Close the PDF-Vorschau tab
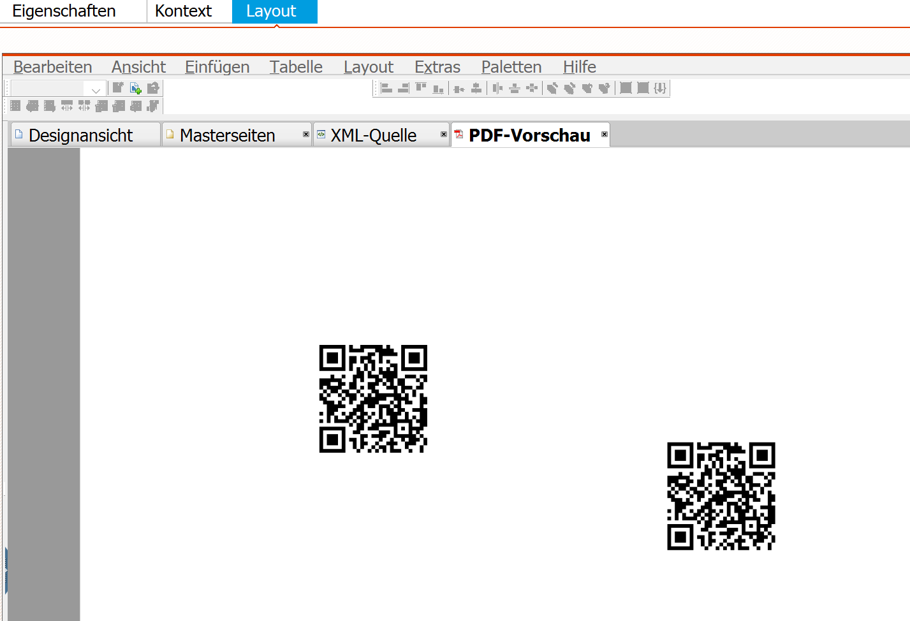Viewport: 910px width, 621px height. (x=605, y=134)
